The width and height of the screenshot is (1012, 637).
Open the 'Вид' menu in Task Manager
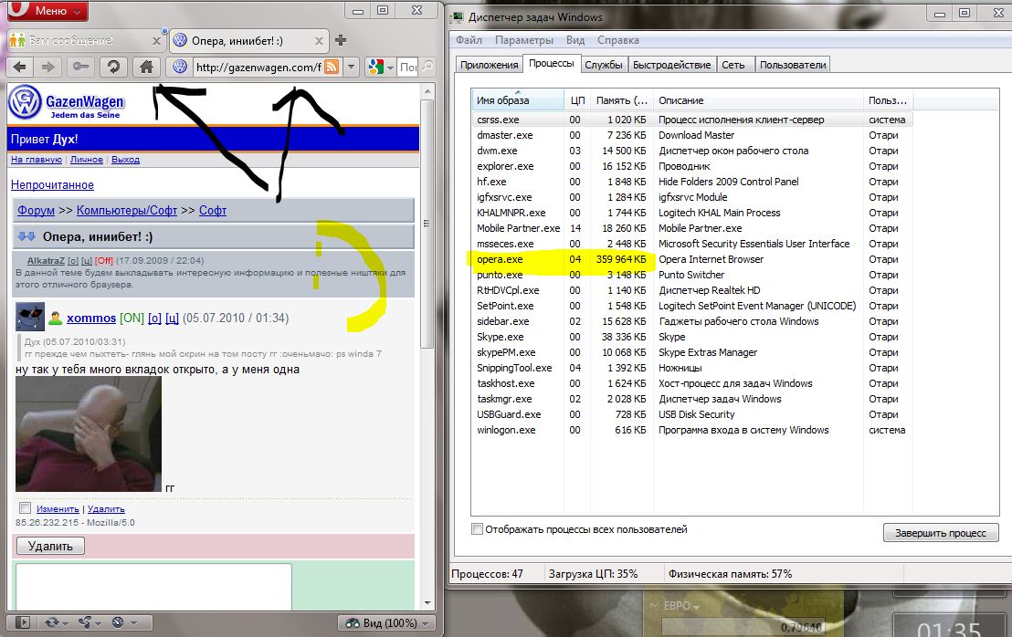[575, 40]
